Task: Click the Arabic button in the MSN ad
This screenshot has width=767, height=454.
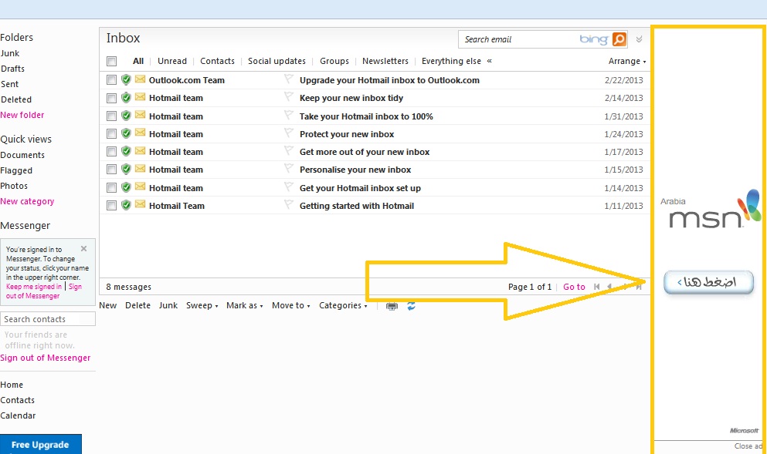Action: pyautogui.click(x=708, y=282)
